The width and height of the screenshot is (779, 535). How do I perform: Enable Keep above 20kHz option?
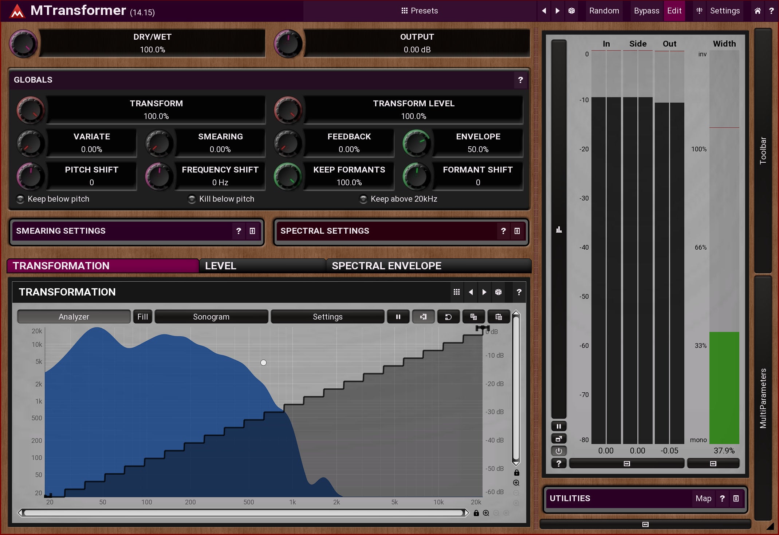[x=363, y=199]
